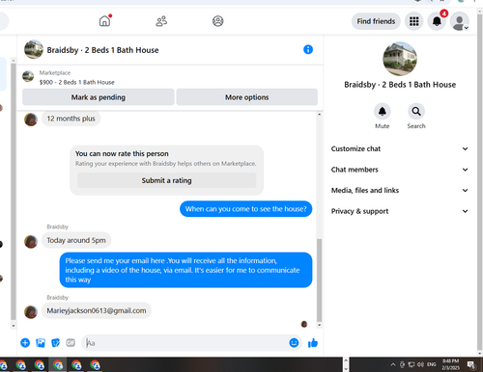This screenshot has width=483, height=372.
Task: Expand the Media, files and links section
Action: (400, 190)
